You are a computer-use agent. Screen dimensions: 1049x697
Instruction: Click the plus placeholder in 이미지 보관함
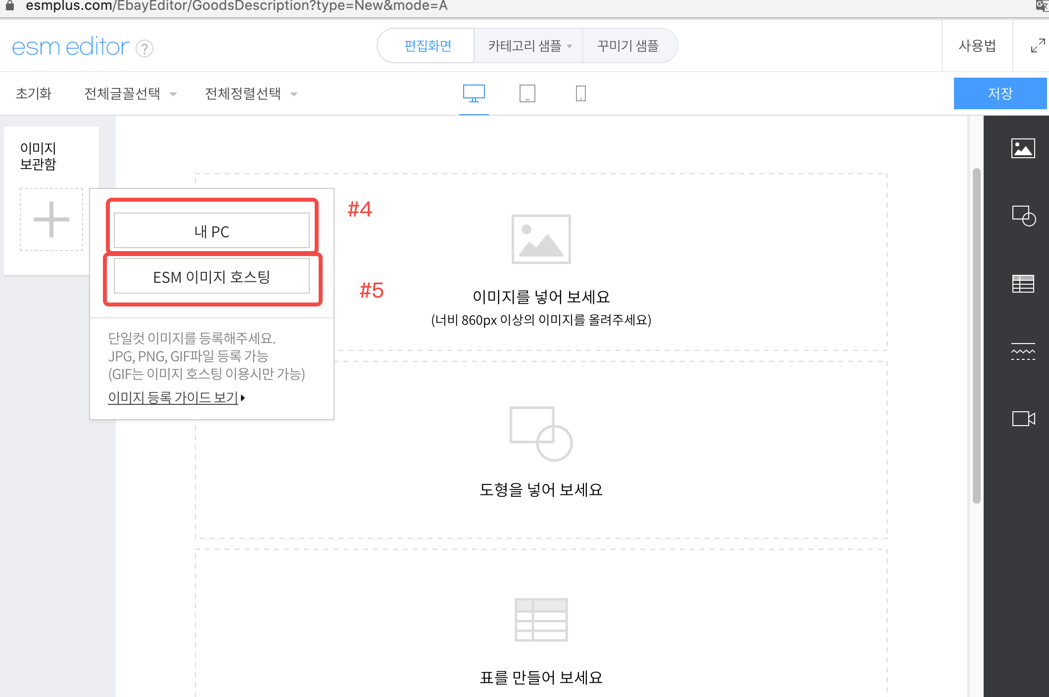(x=51, y=218)
